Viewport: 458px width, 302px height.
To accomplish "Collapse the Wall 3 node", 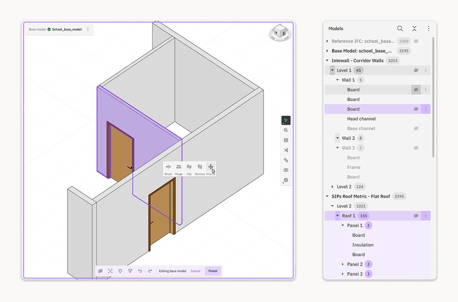I will 338,148.
